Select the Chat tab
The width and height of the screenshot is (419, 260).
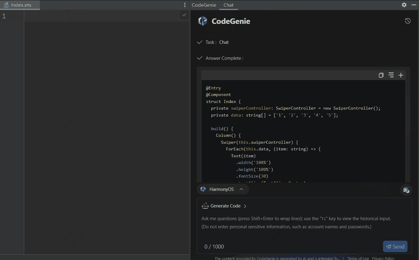(x=228, y=5)
